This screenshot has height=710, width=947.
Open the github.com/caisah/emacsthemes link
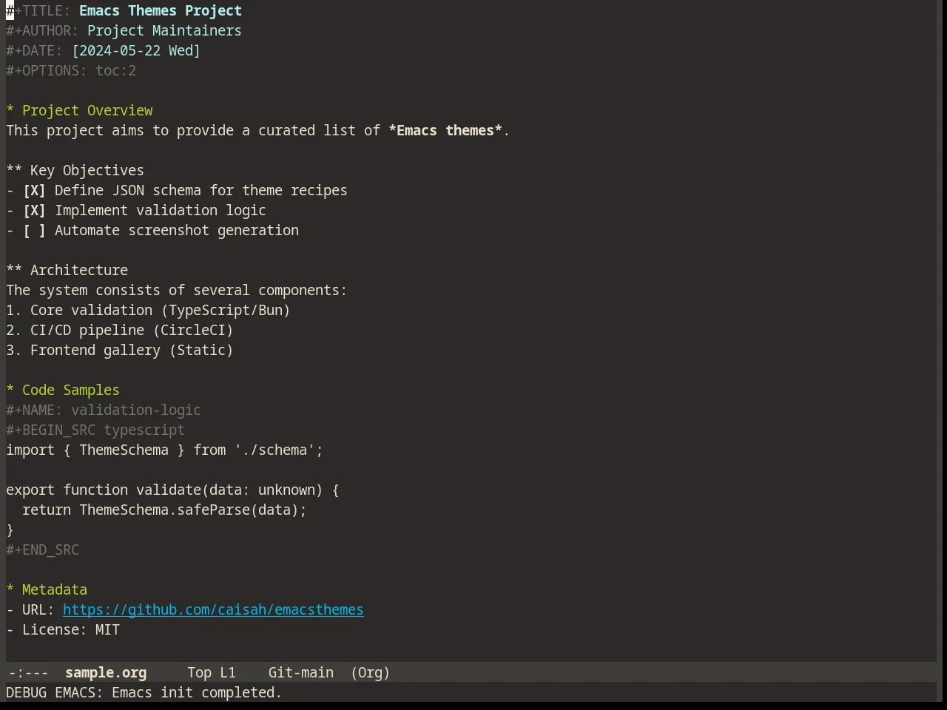coord(213,609)
